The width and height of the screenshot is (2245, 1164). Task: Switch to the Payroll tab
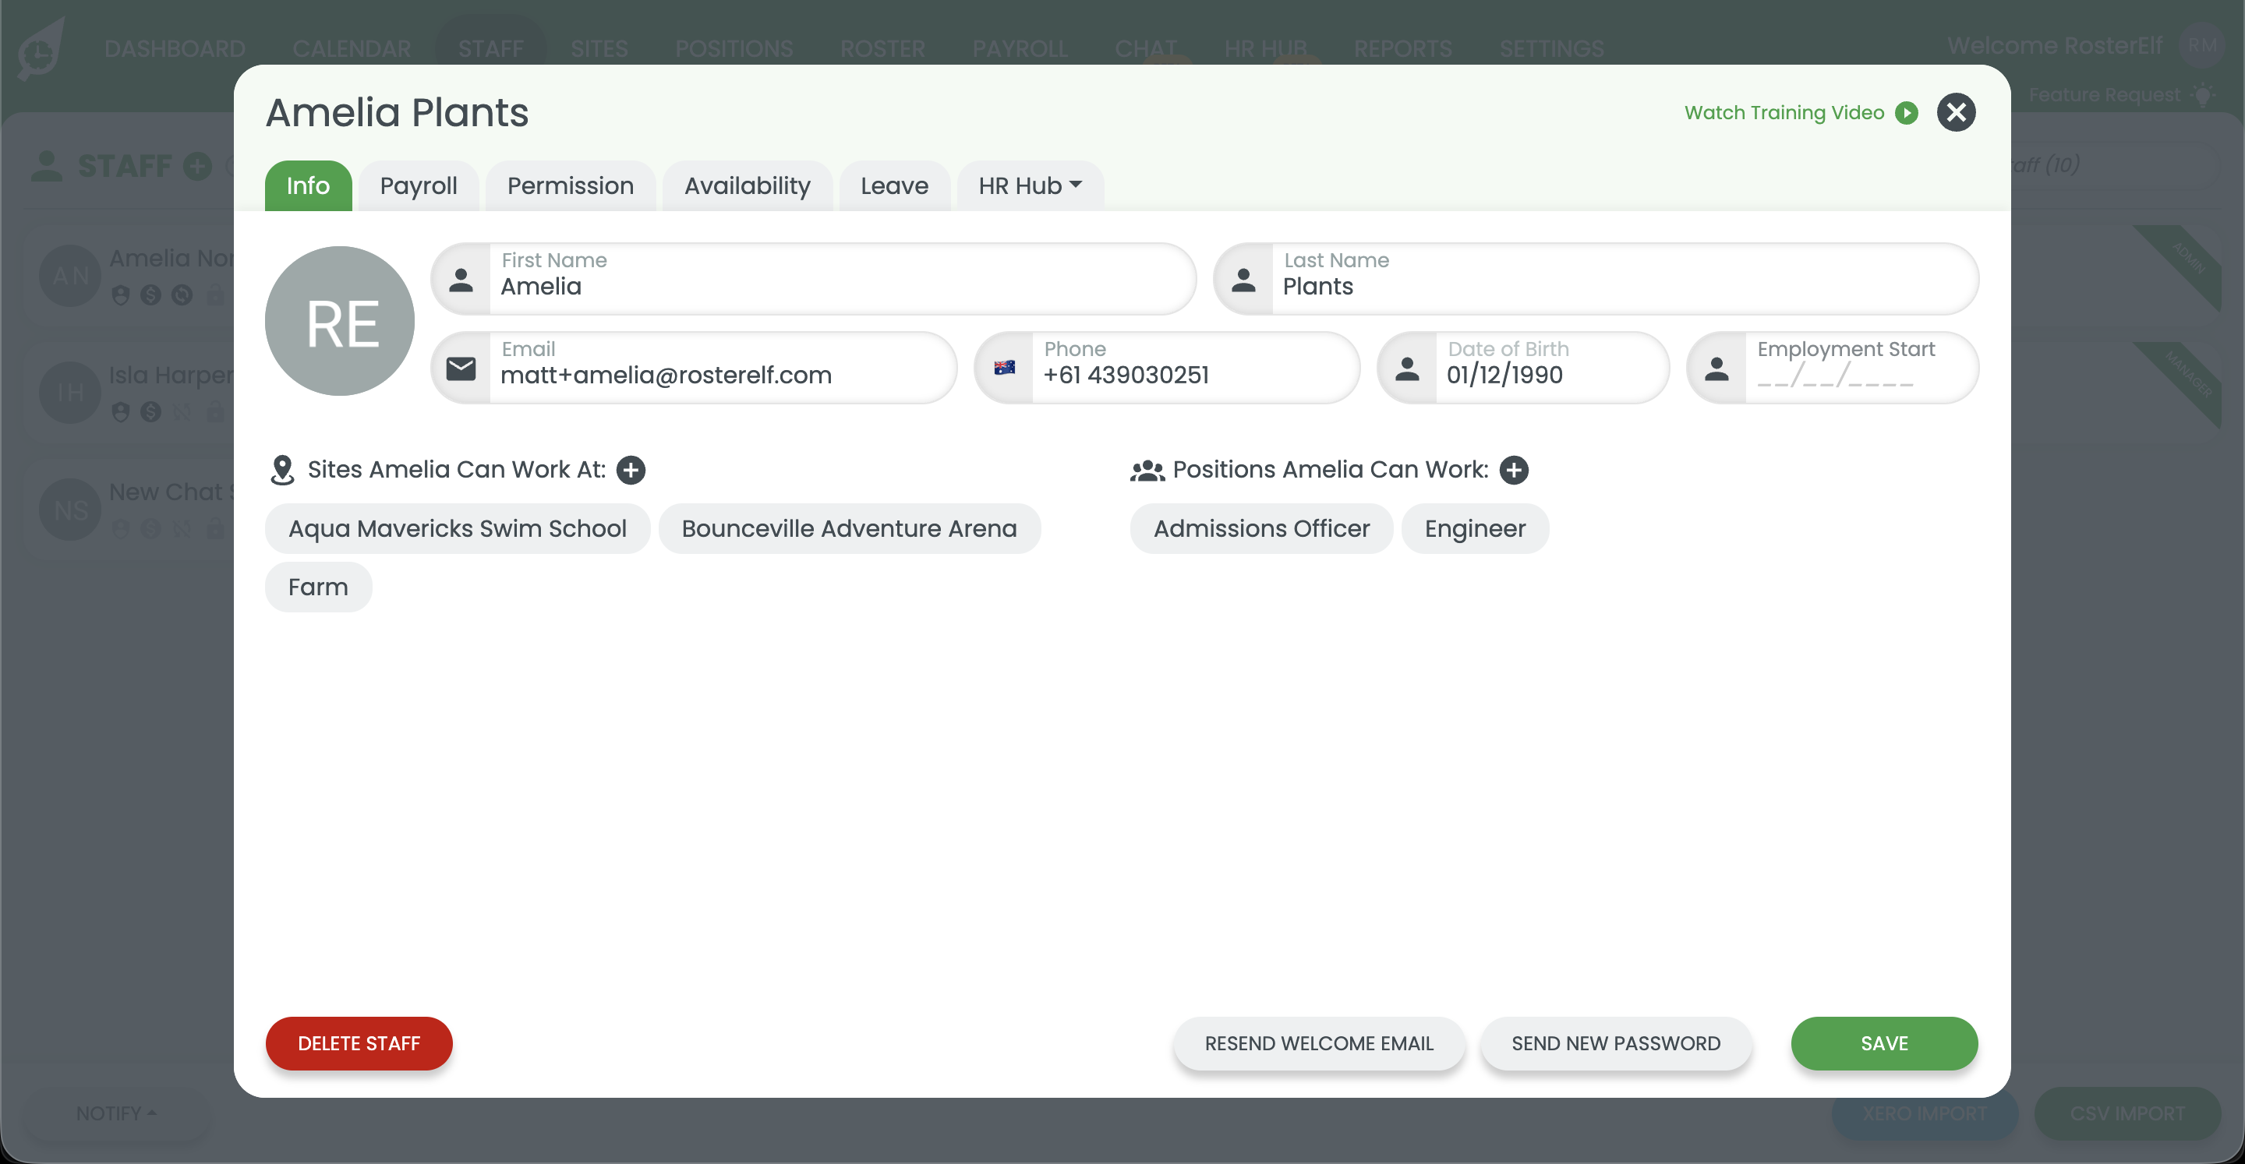pos(419,185)
